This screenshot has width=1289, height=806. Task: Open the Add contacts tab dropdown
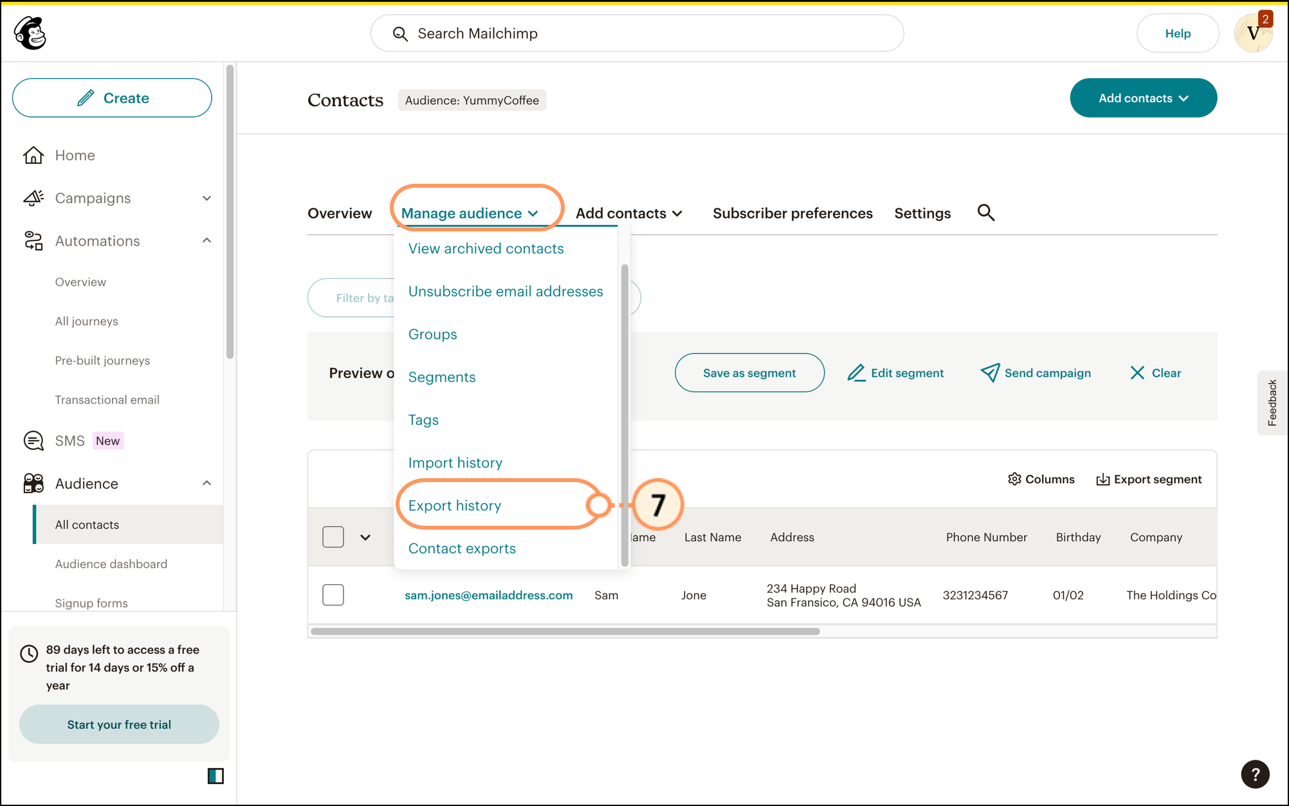pyautogui.click(x=628, y=213)
